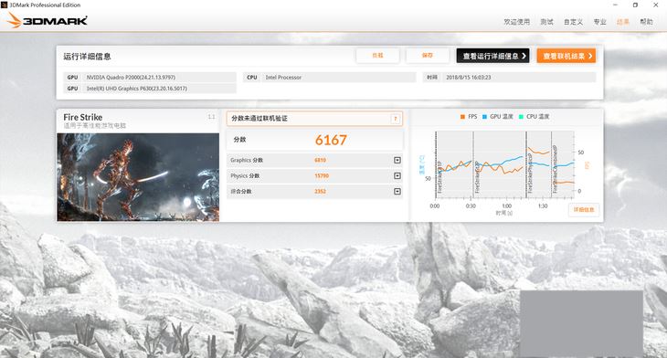Click the question mark help icon for score validation
Viewport: 667px width, 358px height.
tap(396, 119)
